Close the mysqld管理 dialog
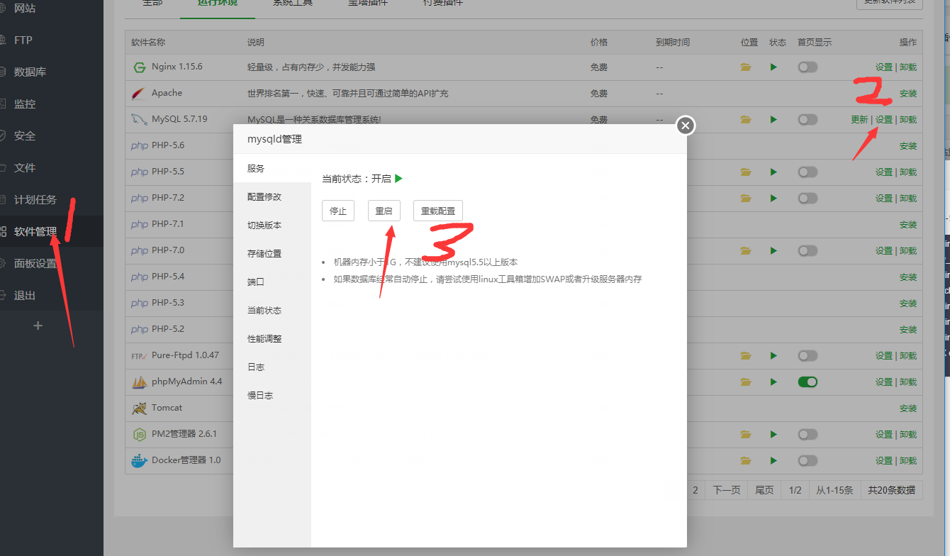The height and width of the screenshot is (556, 950). coord(685,126)
